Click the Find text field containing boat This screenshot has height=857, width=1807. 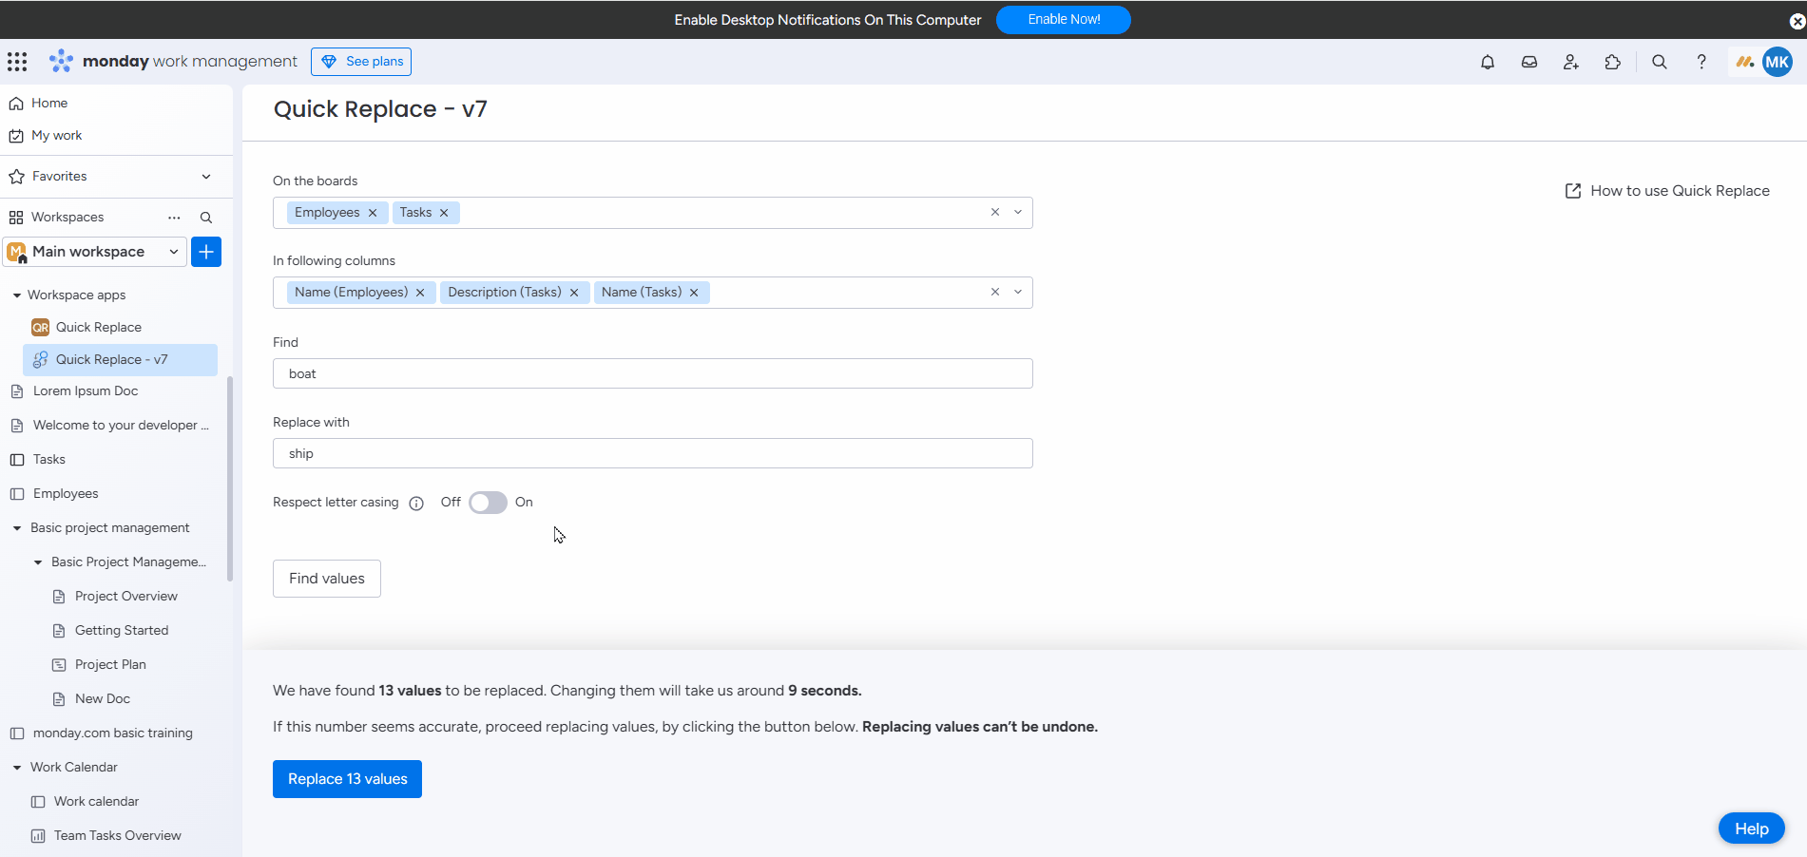653,373
